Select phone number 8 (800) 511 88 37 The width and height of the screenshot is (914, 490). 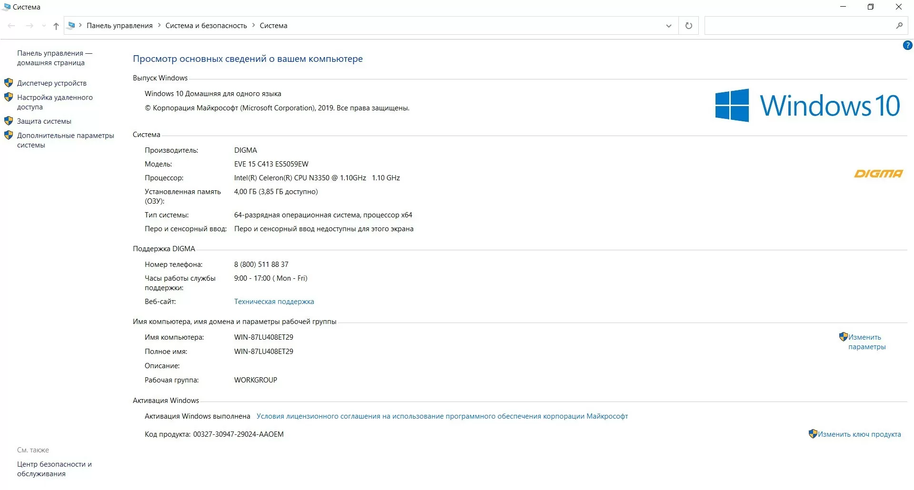tap(261, 265)
